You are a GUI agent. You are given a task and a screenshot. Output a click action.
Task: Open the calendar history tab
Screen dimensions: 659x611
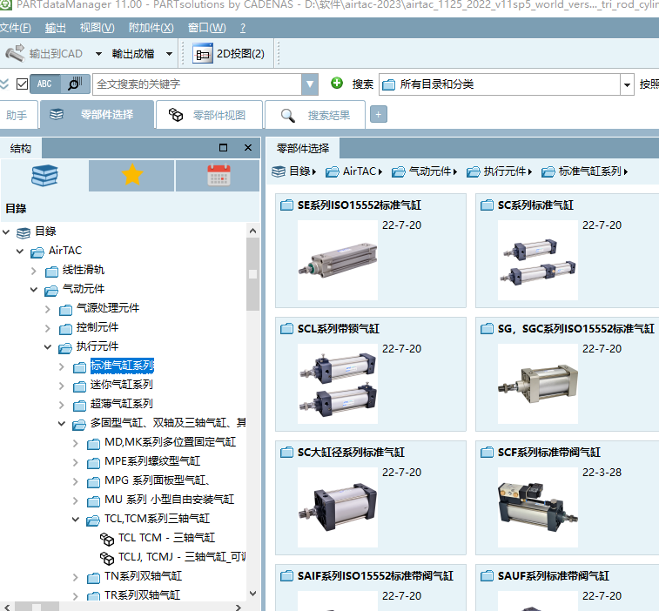coord(219,175)
